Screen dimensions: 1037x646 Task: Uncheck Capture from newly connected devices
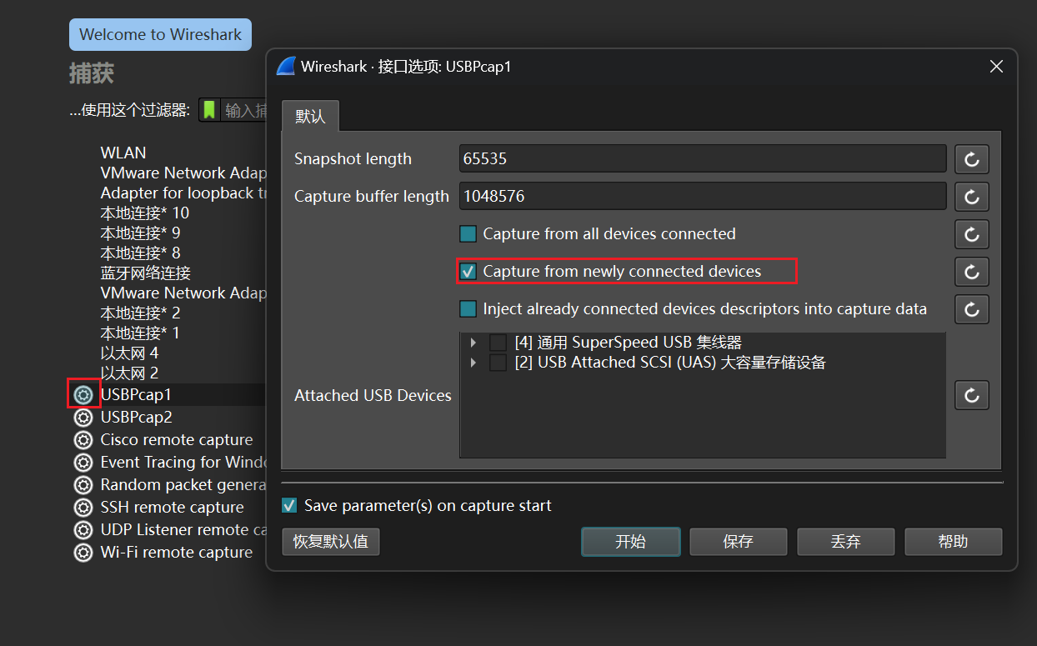point(468,272)
